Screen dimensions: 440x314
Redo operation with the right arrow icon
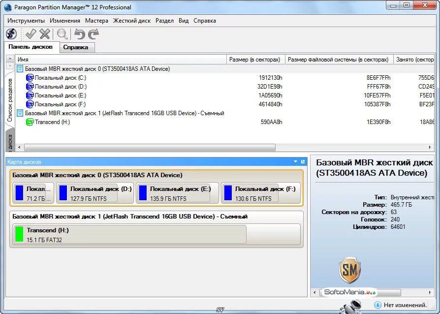[94, 34]
